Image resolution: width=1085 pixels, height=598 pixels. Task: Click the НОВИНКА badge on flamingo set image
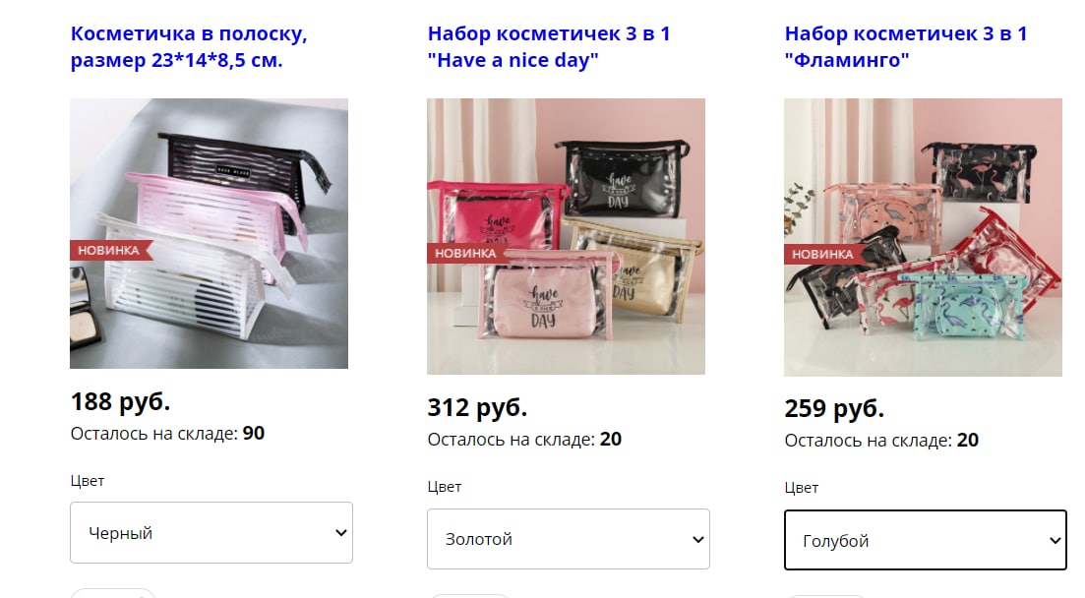824,254
